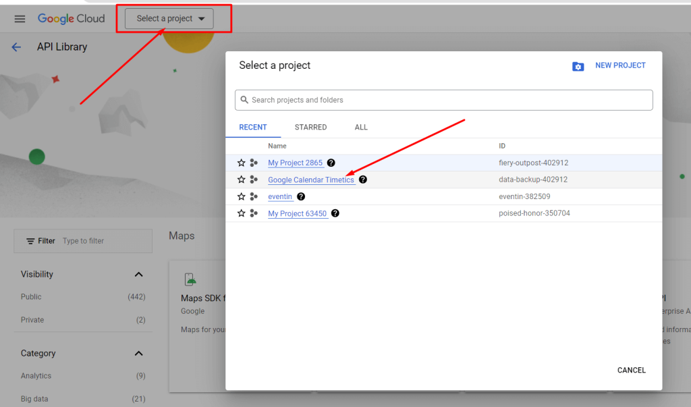Go back with the API Library arrow

tap(16, 47)
